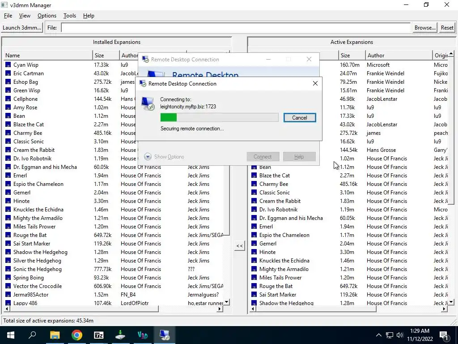Click the network tray icon

coord(390,335)
